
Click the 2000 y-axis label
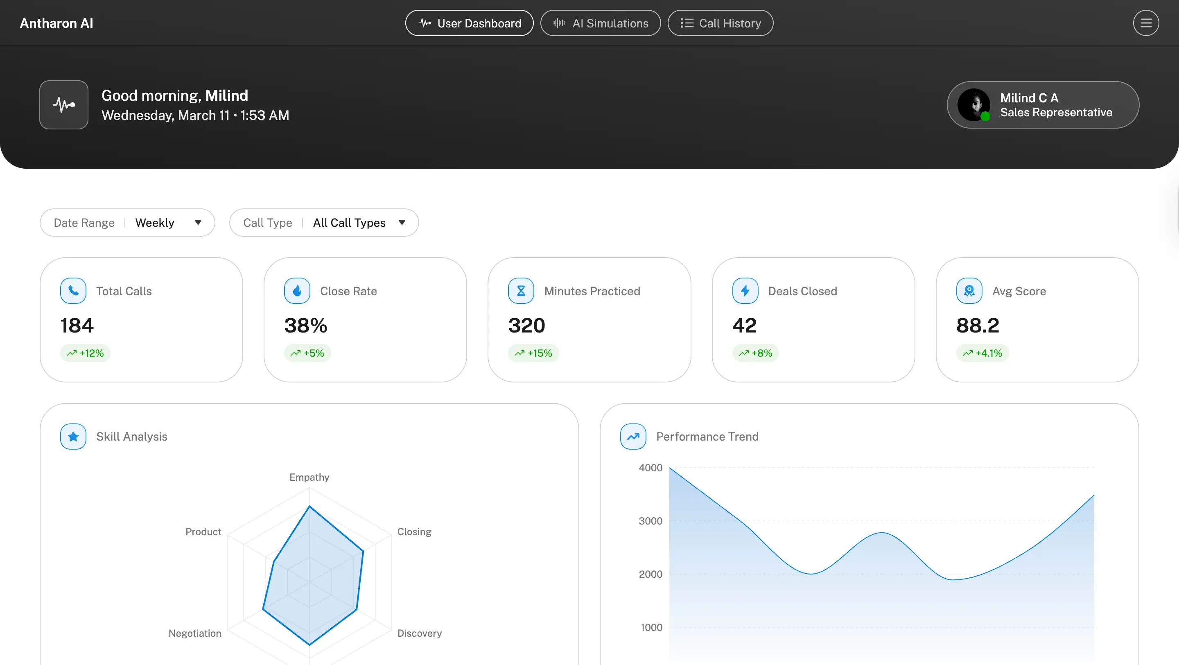[x=650, y=574]
